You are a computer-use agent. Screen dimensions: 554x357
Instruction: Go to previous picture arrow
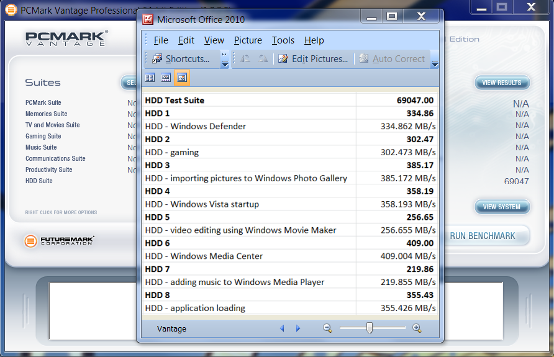coord(282,328)
